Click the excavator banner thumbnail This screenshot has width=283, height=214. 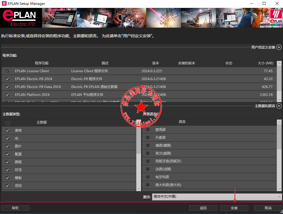tap(199, 18)
